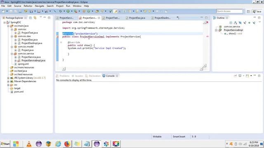Click Sort alphabetically icon in Outline
The image size is (264, 148).
pos(236,23)
